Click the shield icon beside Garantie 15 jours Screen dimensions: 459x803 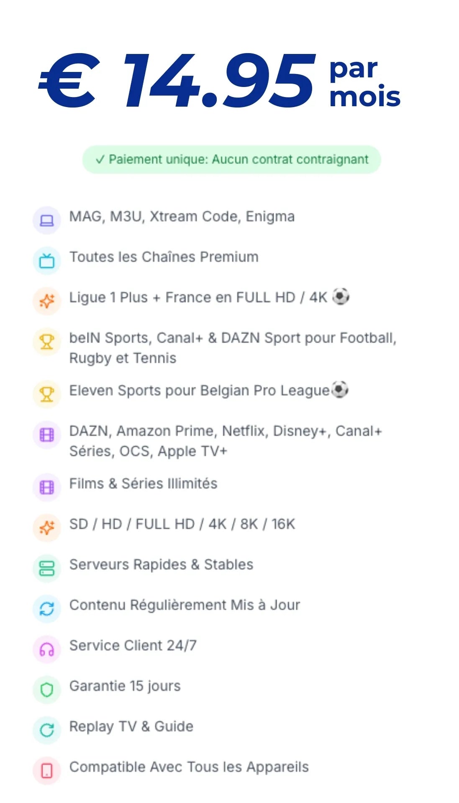click(x=47, y=690)
